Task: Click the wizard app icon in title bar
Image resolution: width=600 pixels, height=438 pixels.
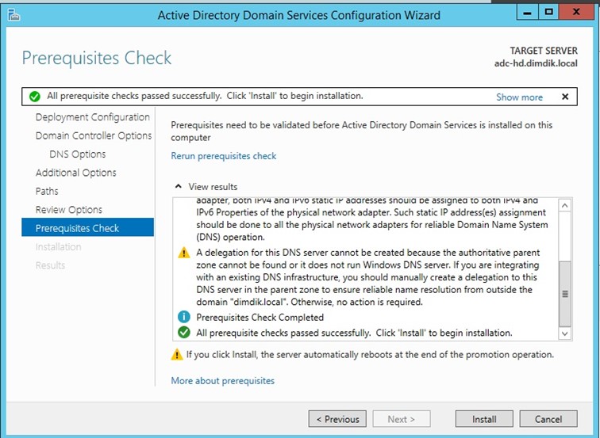Action: [x=13, y=15]
